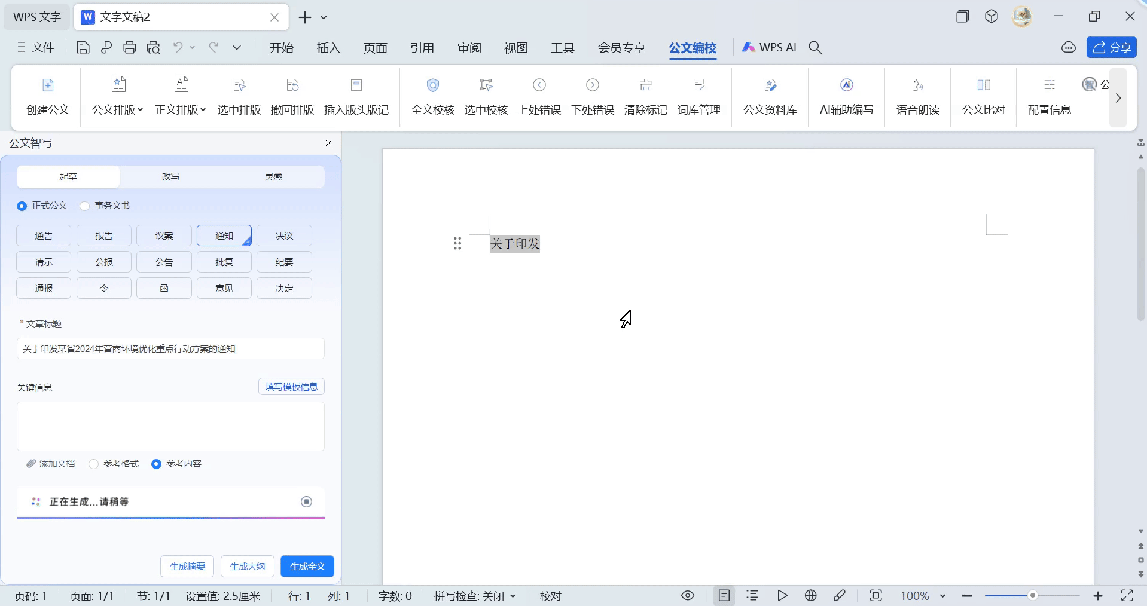Choose the 决定 document type
The height and width of the screenshot is (606, 1147).
(x=285, y=289)
